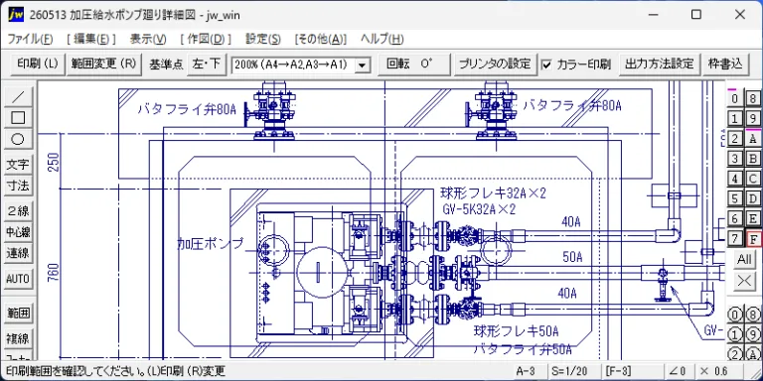Select the 中心線 centerline tool
The height and width of the screenshot is (381, 763).
[x=18, y=232]
